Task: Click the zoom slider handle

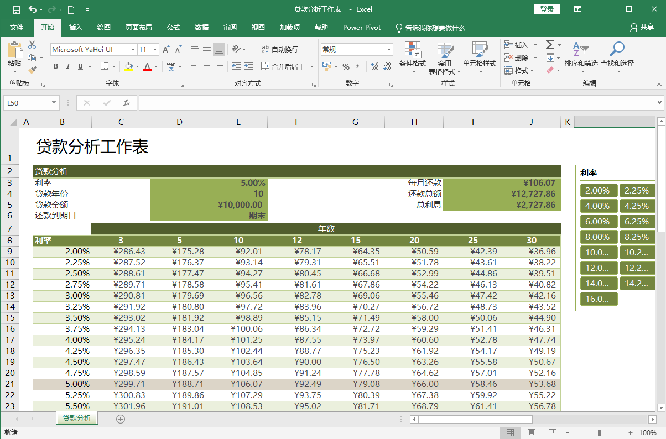Action: (x=599, y=432)
